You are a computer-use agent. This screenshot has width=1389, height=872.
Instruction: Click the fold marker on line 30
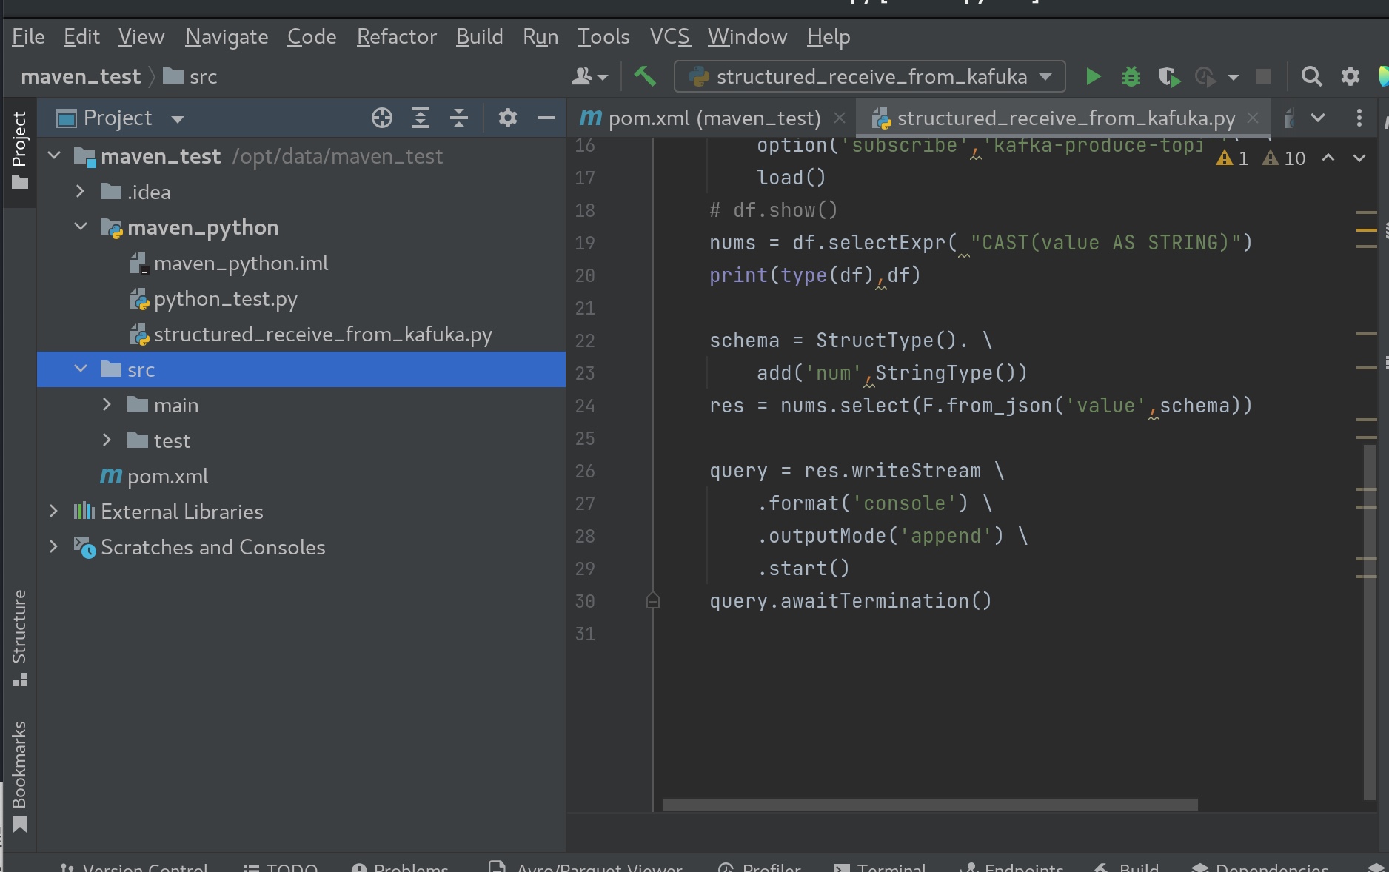tap(652, 600)
